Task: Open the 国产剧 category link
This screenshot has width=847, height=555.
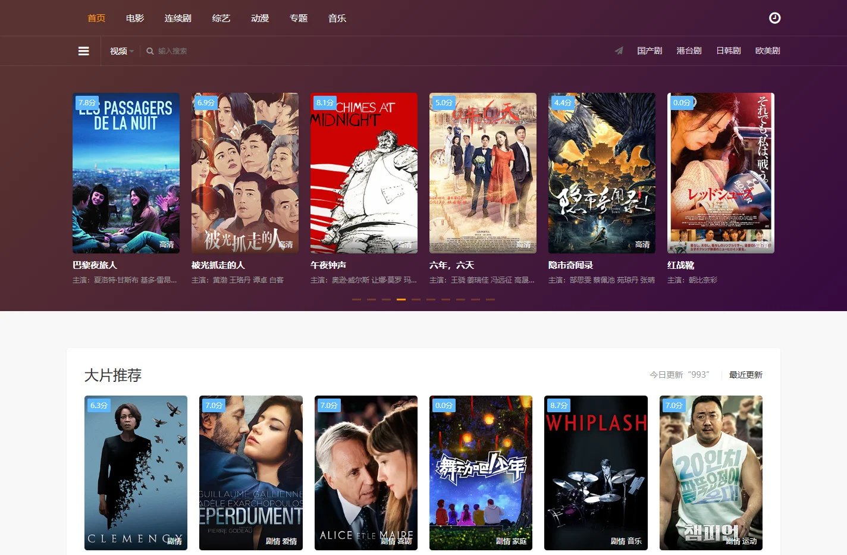Action: point(650,51)
